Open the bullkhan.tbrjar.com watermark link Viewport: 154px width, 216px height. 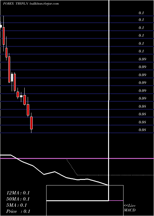click(44, 4)
